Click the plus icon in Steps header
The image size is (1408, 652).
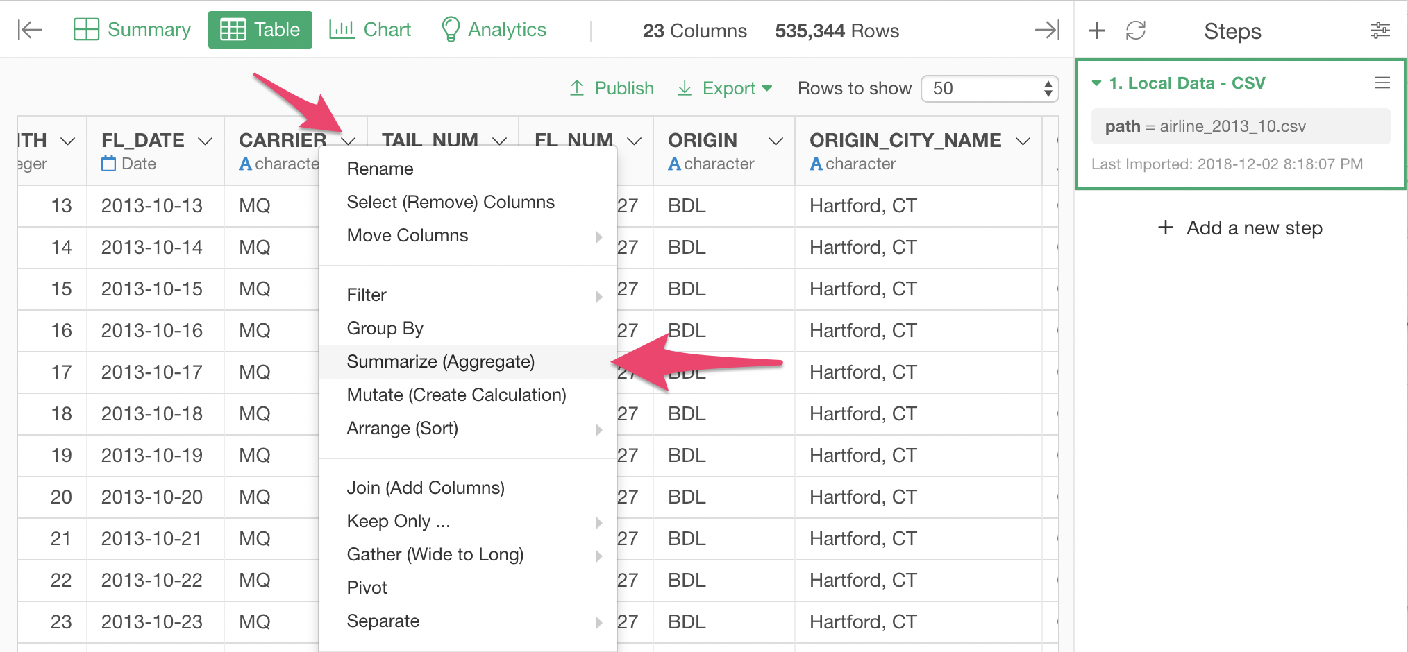pyautogui.click(x=1097, y=31)
